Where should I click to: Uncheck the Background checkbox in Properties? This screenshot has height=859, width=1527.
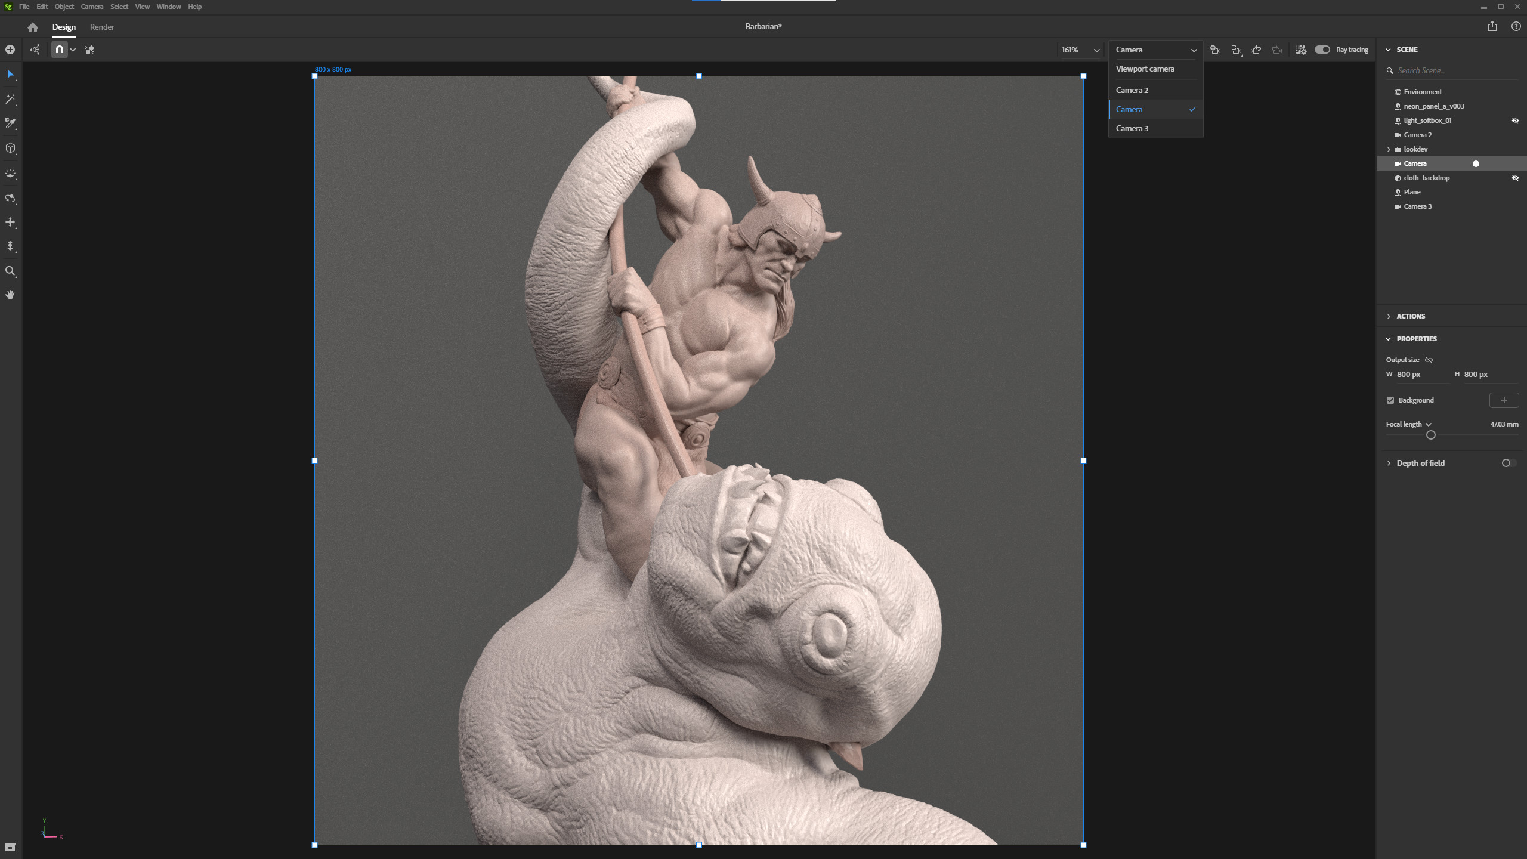point(1390,400)
